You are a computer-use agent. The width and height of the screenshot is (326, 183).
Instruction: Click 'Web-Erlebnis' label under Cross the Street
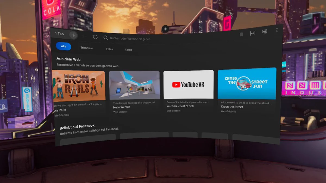228,111
